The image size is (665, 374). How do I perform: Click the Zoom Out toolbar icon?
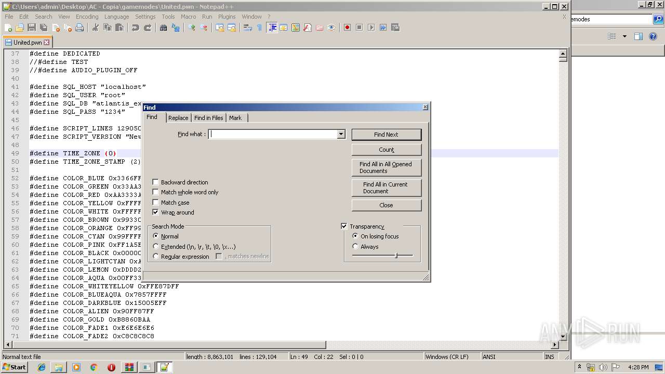click(x=204, y=28)
